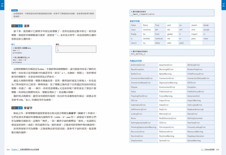Viewport: 226px width, 155px height.
Task: Click the 'break' keyword cell
Action: pos(208,25)
